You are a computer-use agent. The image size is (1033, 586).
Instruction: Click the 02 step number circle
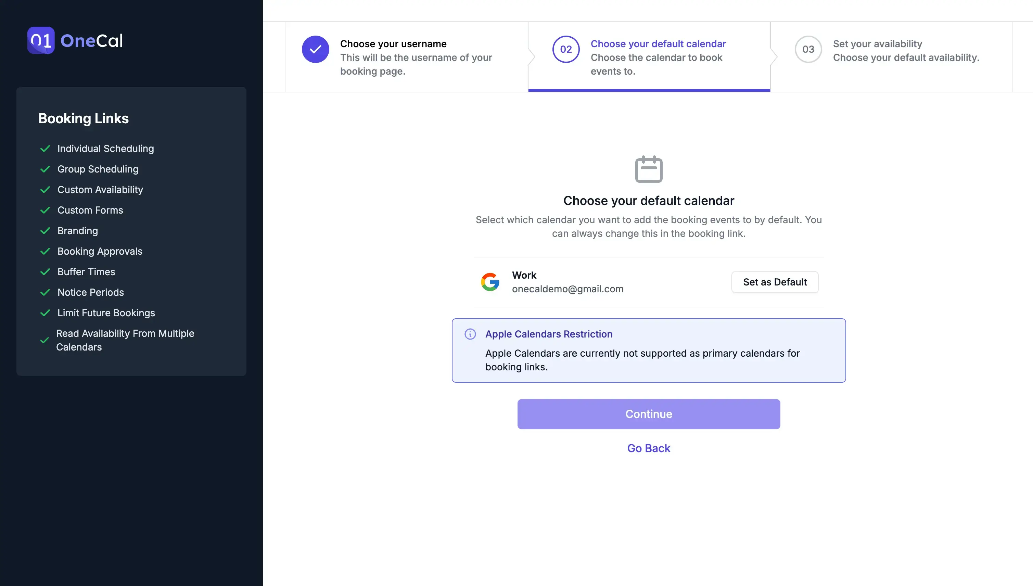(565, 49)
